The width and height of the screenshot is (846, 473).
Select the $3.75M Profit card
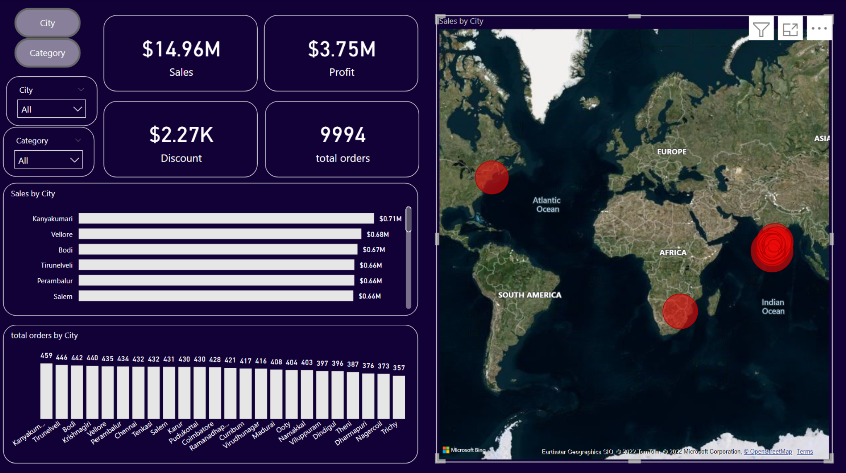coord(341,53)
